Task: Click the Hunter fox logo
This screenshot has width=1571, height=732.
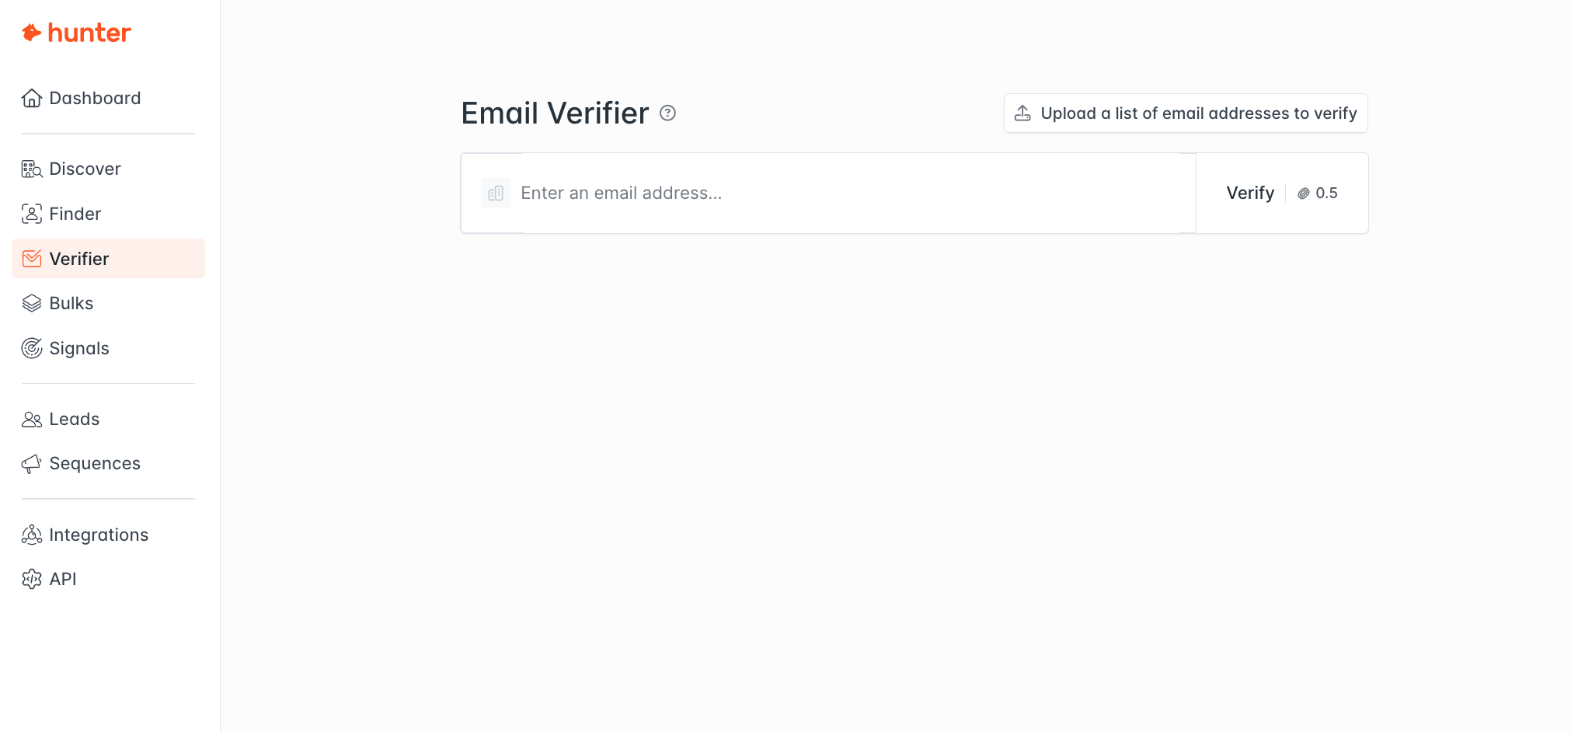Action: click(x=32, y=33)
